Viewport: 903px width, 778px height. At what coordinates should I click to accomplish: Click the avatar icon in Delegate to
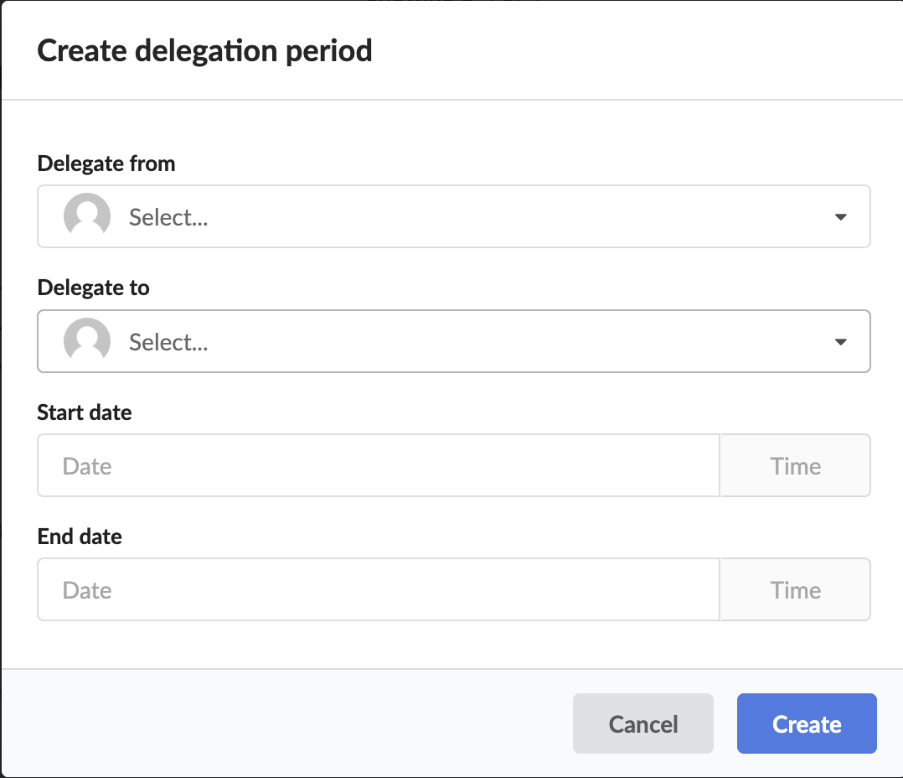(87, 341)
